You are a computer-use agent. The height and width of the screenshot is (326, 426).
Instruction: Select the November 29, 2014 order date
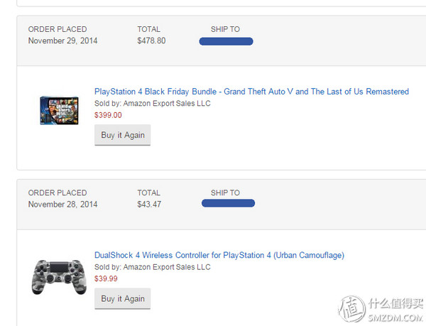point(62,41)
